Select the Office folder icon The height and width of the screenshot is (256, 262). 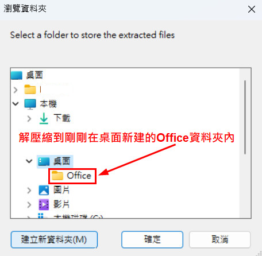[x=57, y=176]
